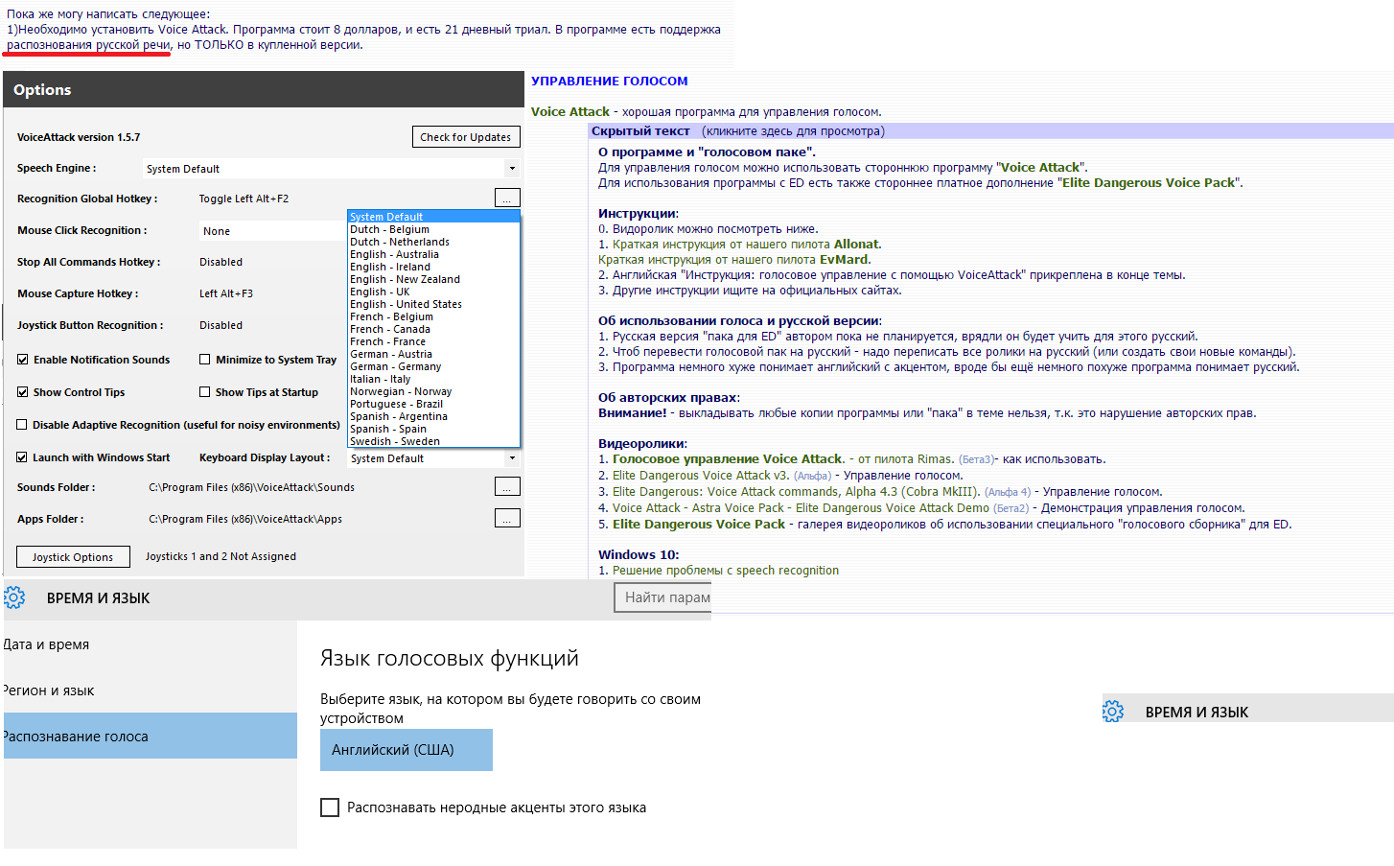Enable Minimize to System Tray checkbox

[204, 360]
